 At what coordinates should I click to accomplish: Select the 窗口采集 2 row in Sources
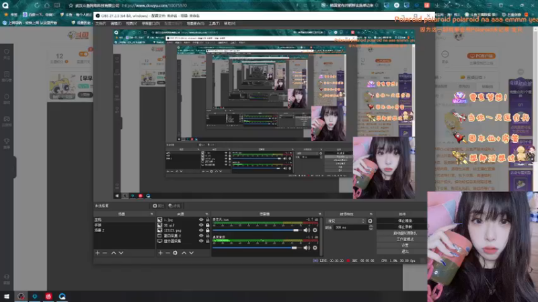coord(183,236)
